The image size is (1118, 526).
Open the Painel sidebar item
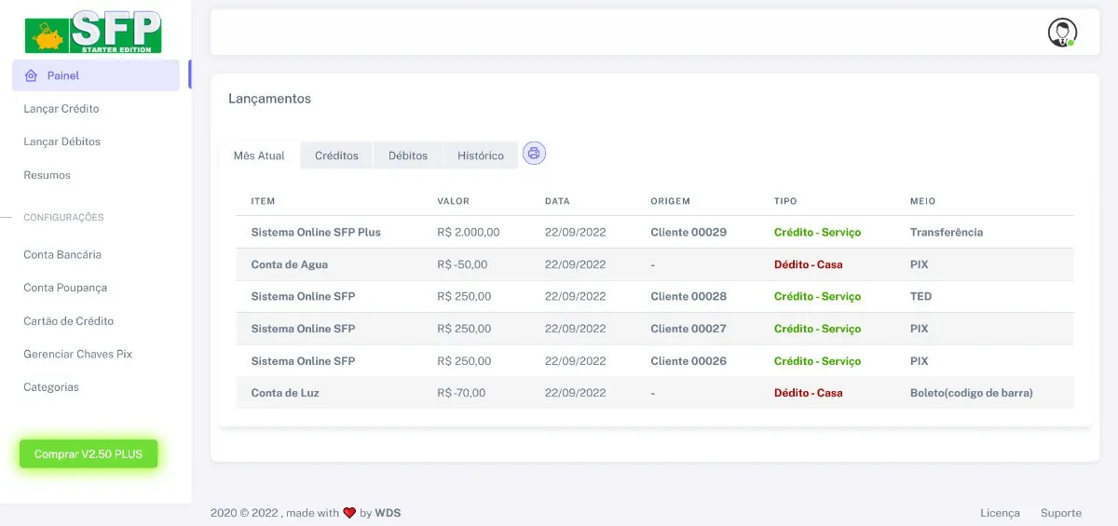click(95, 75)
